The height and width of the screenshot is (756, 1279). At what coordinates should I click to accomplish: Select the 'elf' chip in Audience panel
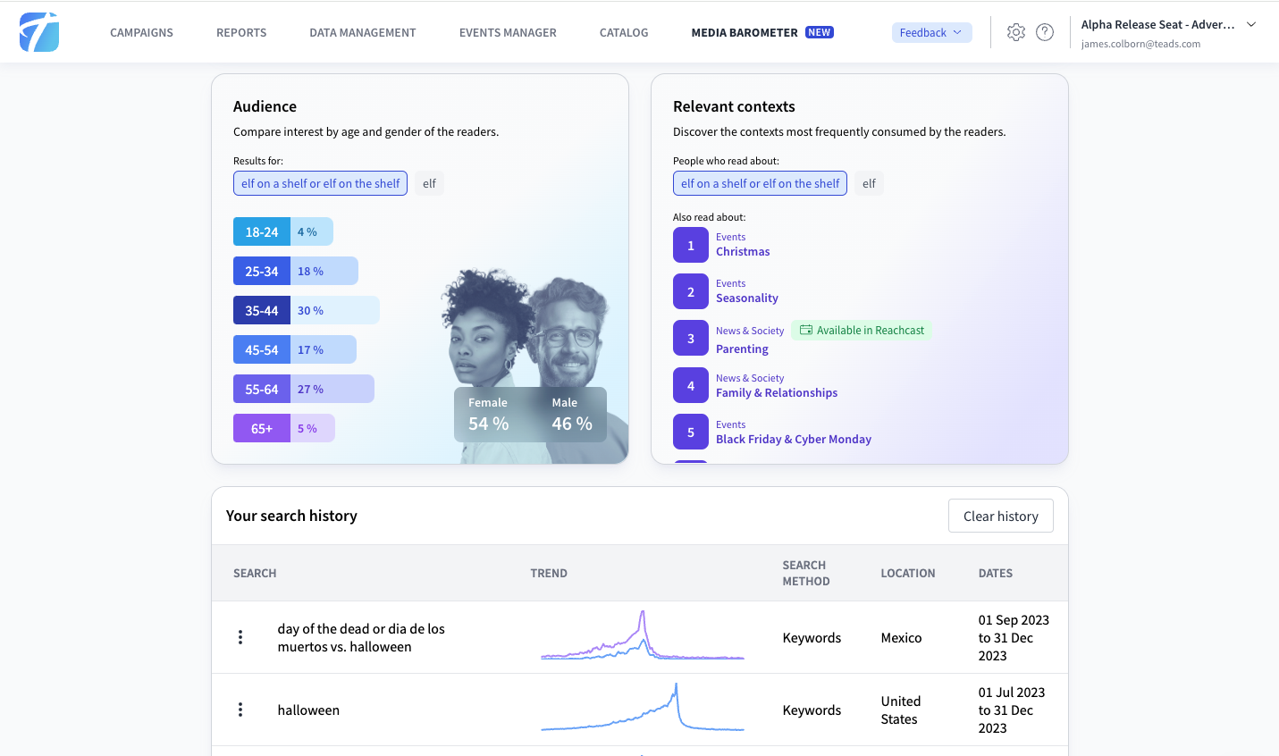(429, 183)
